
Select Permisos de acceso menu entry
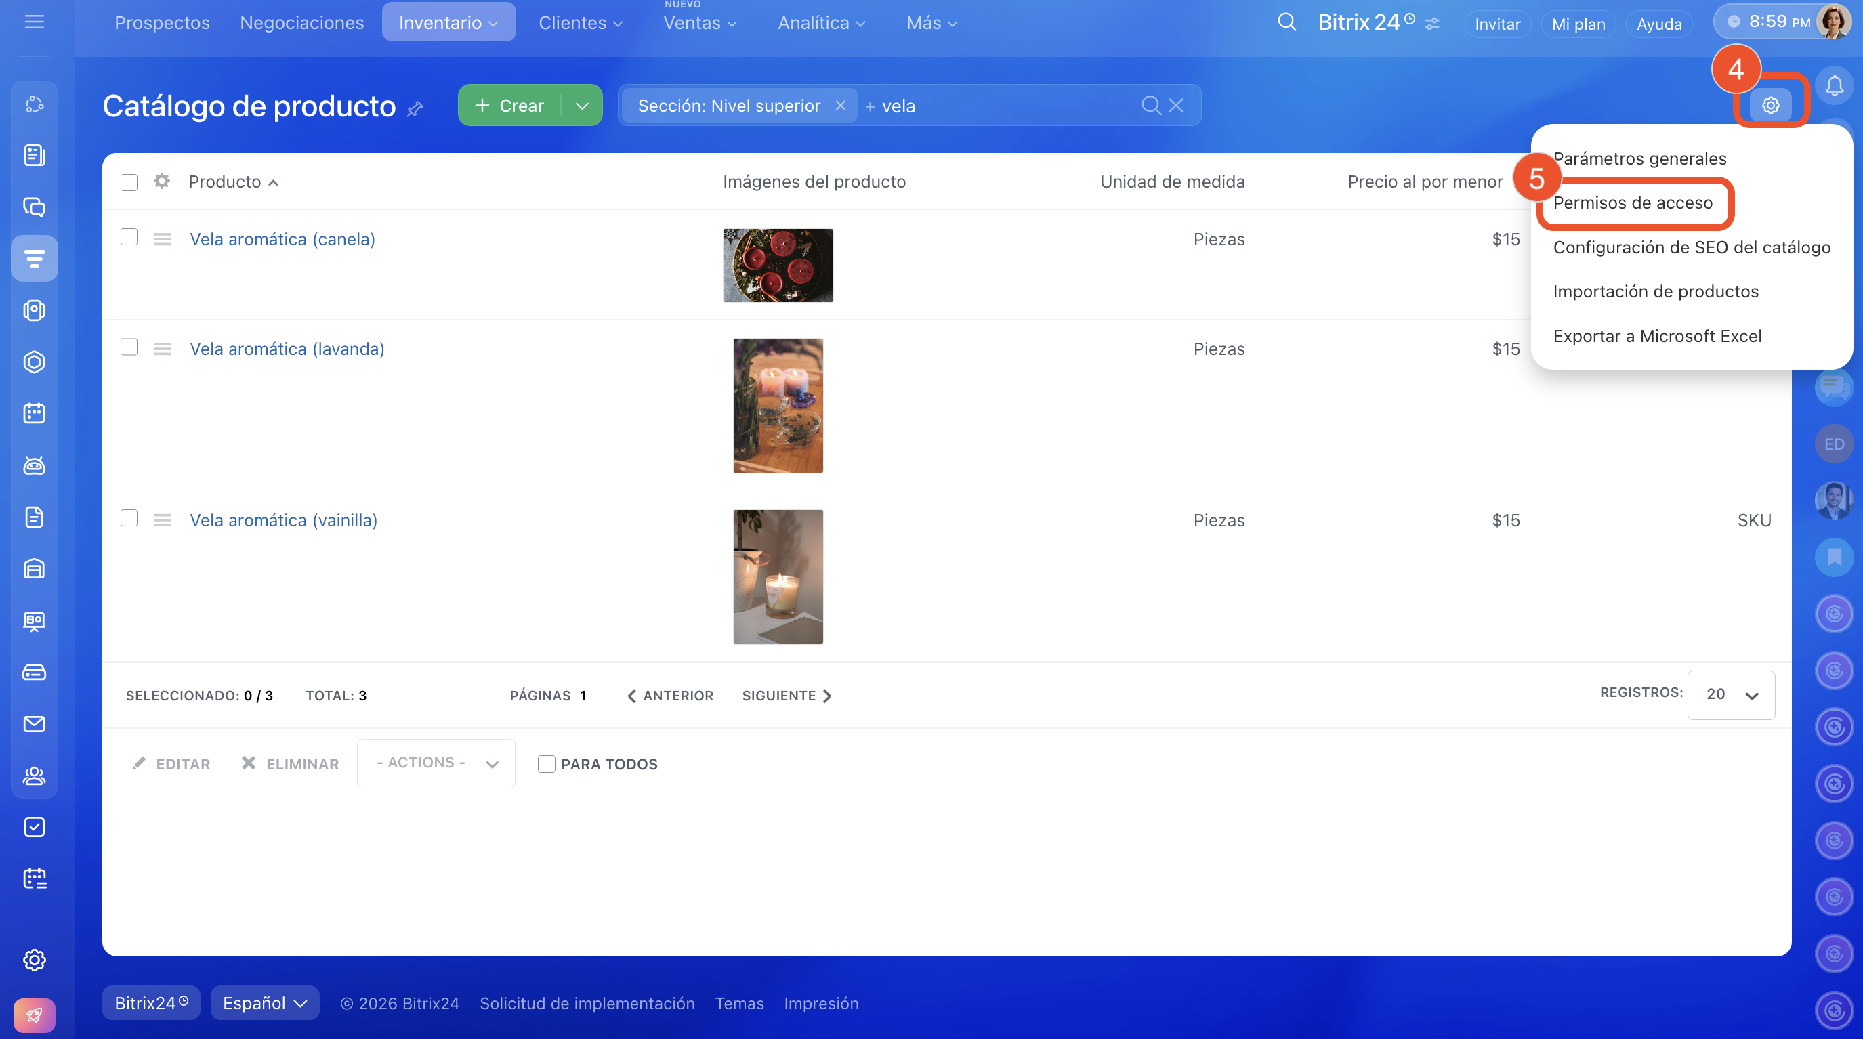1632,203
